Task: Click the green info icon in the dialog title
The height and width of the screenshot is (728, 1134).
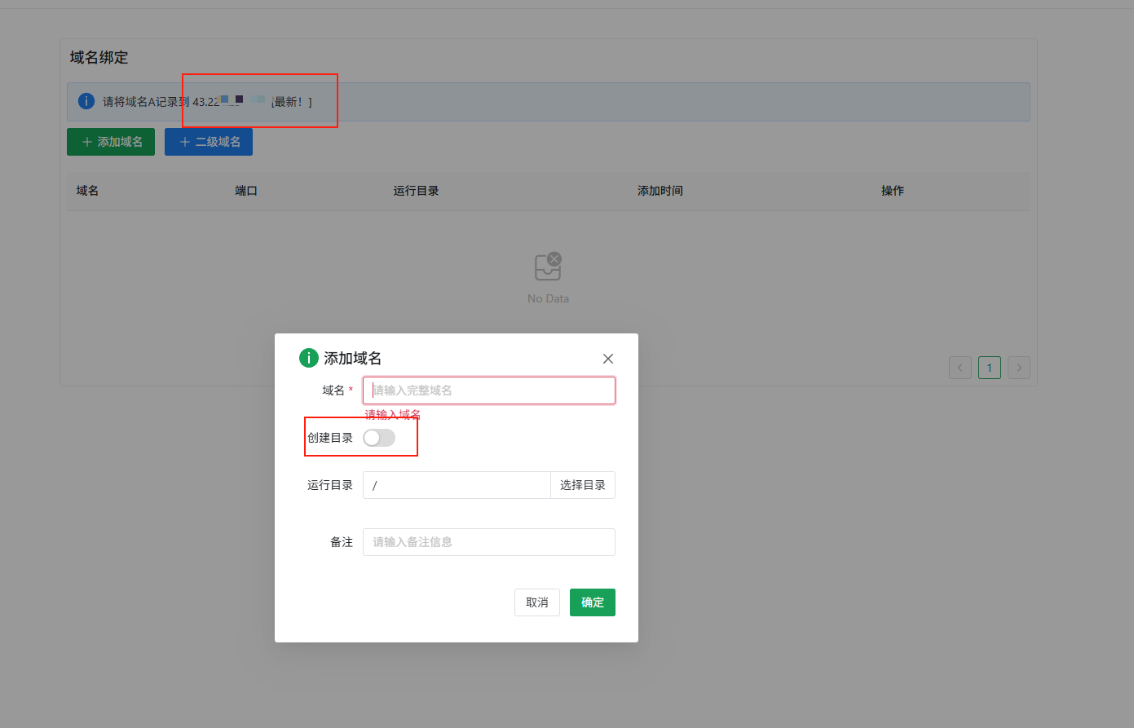Action: [309, 358]
